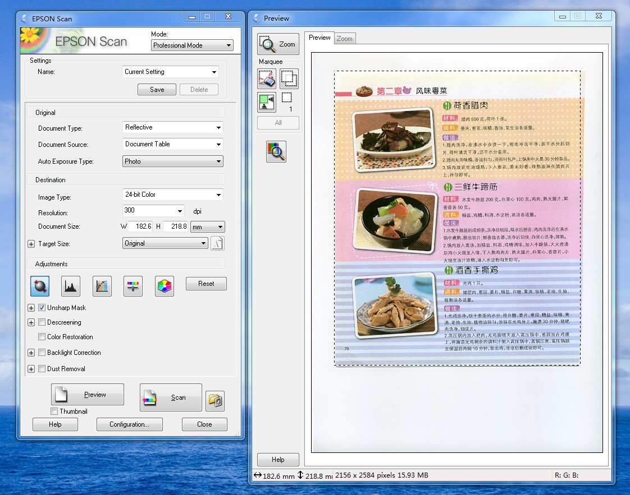Click Help in EPSON Scan window

[55, 424]
